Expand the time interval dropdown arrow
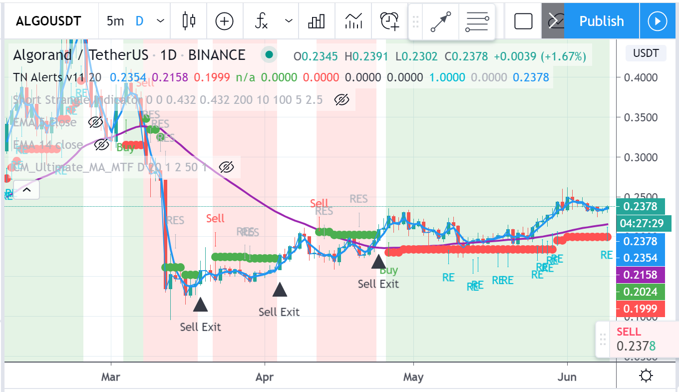Screen dimensions: 679x392 (x=160, y=21)
